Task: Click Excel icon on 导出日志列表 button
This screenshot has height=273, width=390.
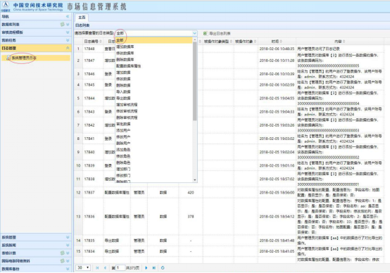Action: [205, 33]
